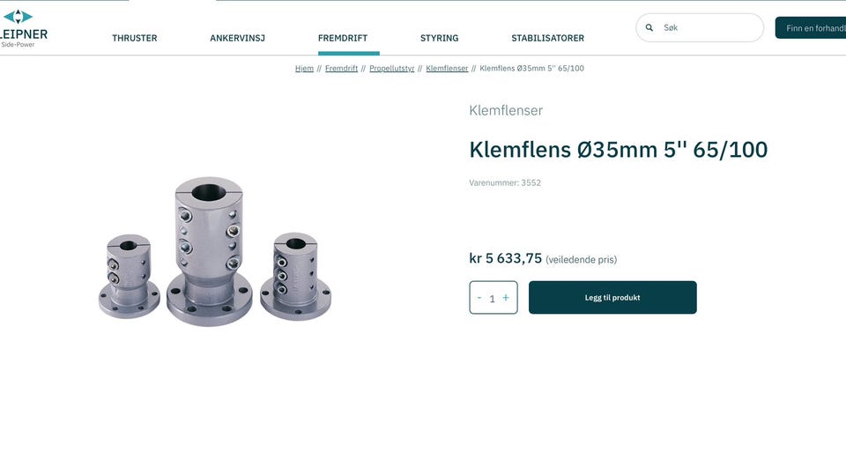Click the quantity number field

[492, 299]
